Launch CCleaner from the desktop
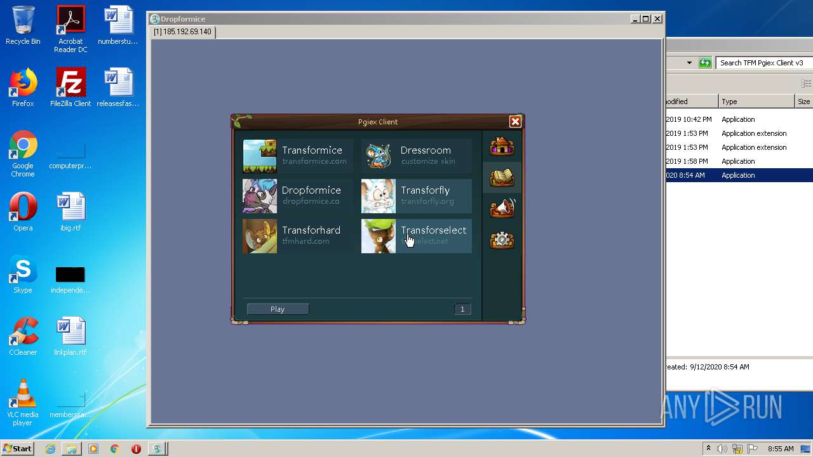This screenshot has height=457, width=813. click(x=23, y=336)
